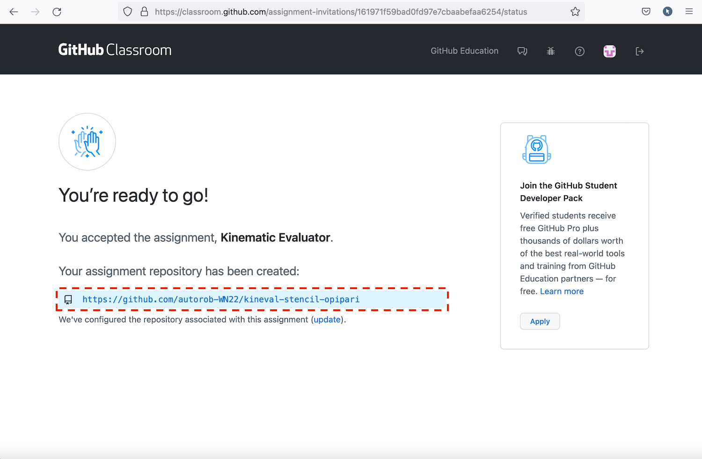Click 'Join the GitHub Student Developer Pack' heading

[569, 192]
